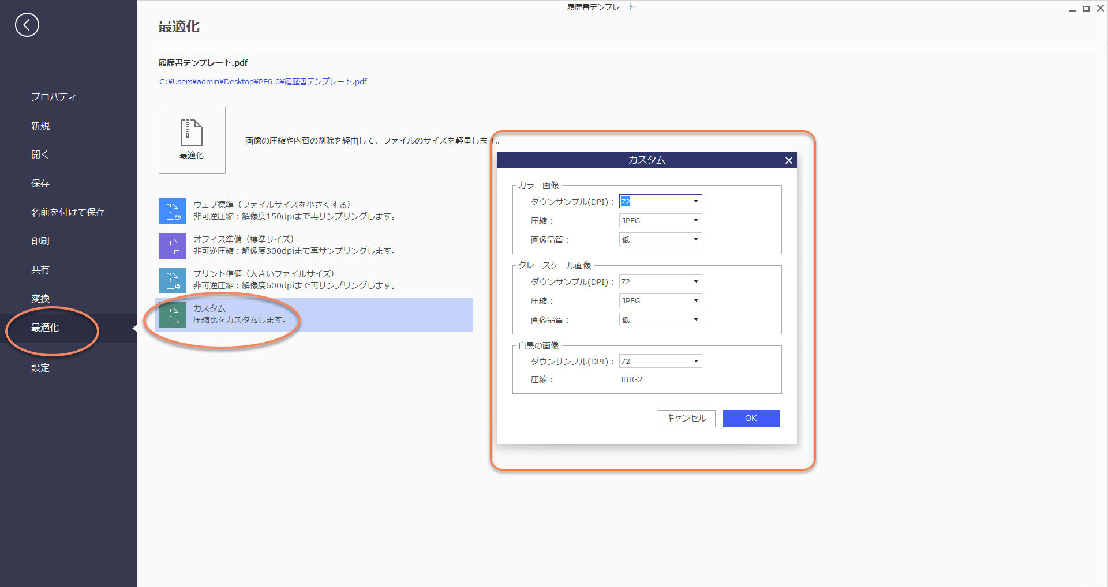Select the オフィス準備 preset icon
This screenshot has width=1108, height=587.
(173, 246)
